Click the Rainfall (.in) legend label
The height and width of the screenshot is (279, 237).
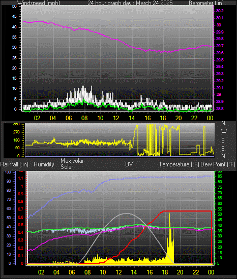(x=14, y=164)
